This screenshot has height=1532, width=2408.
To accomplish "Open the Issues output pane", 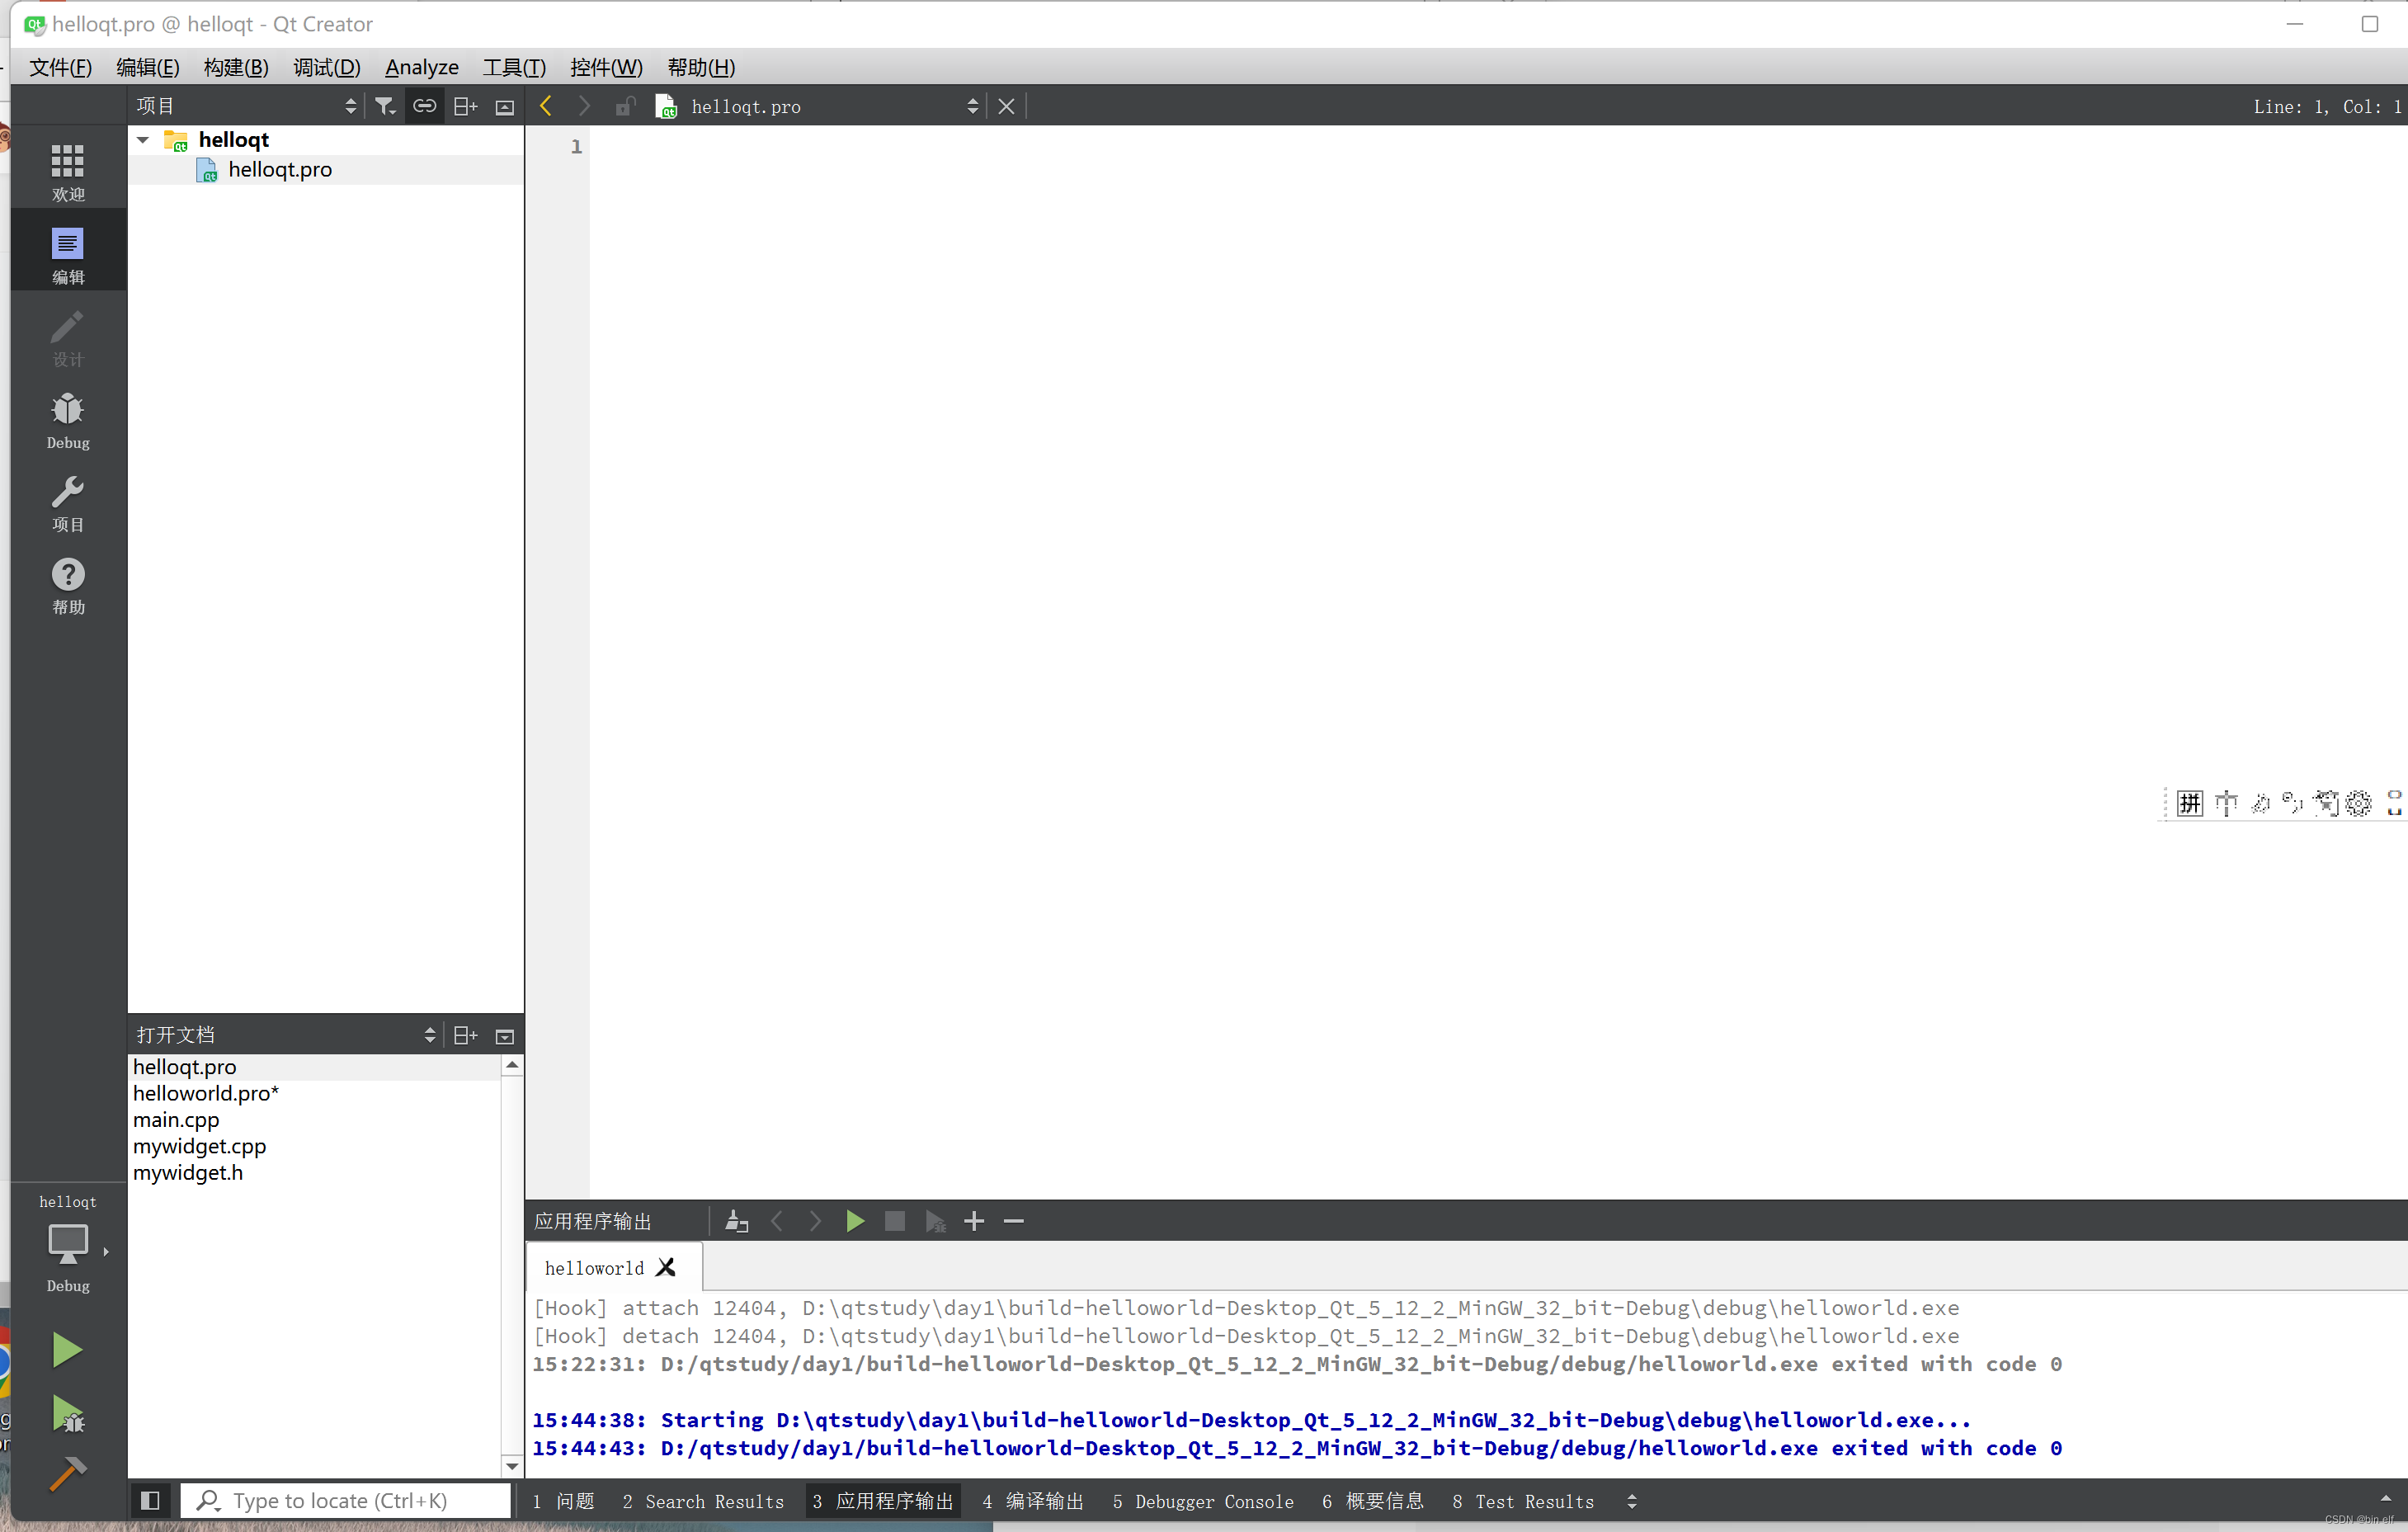I will (x=565, y=1501).
